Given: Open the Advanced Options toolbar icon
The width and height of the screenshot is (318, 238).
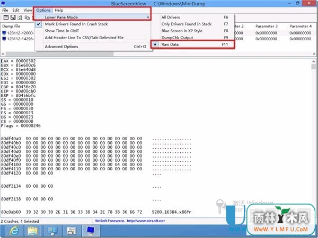Looking at the screenshot, I should [x=6, y=17].
